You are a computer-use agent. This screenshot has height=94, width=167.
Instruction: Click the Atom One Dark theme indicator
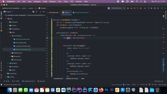pos(117,85)
